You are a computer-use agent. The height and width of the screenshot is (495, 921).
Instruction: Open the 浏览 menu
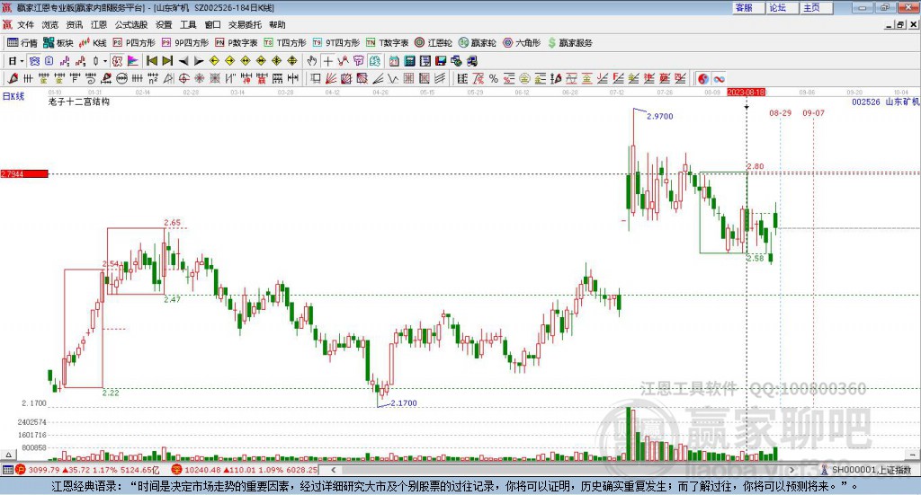coord(50,24)
